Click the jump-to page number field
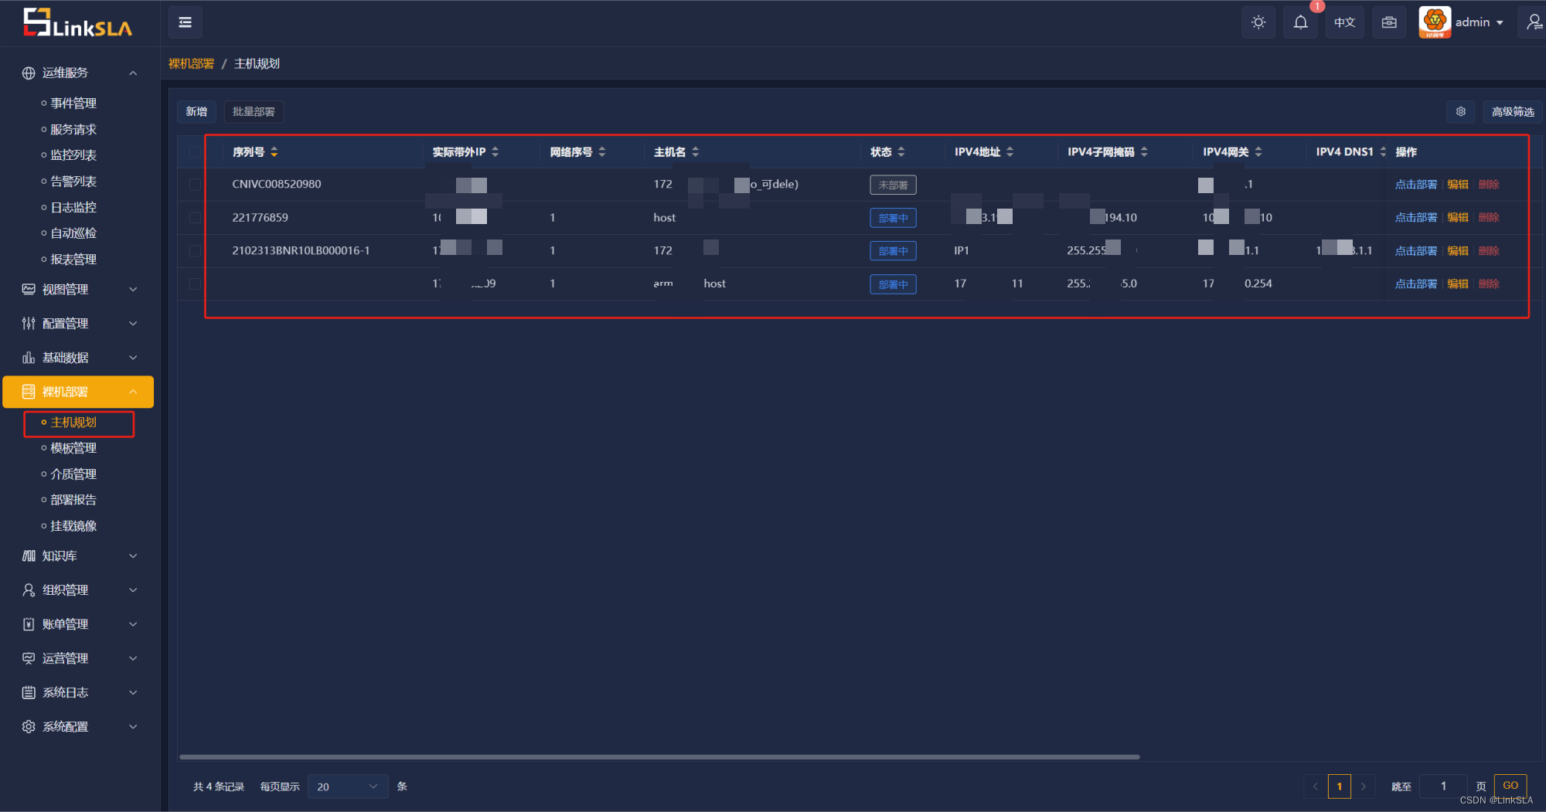This screenshot has width=1546, height=812. click(1443, 787)
